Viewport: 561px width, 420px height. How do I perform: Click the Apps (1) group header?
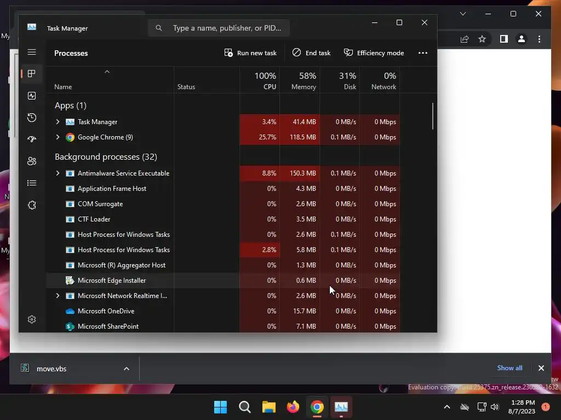pos(71,106)
